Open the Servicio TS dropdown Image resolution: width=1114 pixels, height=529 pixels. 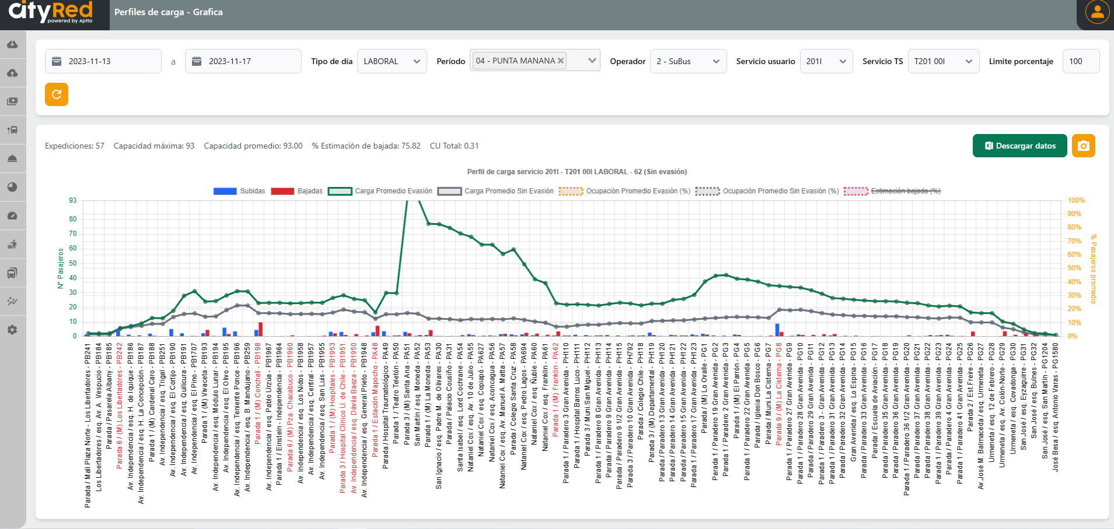coord(943,61)
